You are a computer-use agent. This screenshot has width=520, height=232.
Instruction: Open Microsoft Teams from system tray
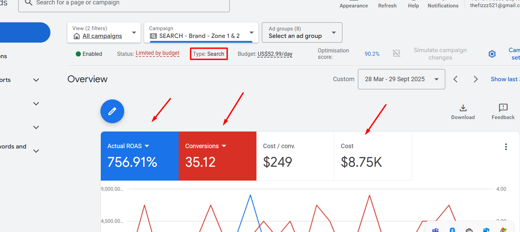point(435,230)
